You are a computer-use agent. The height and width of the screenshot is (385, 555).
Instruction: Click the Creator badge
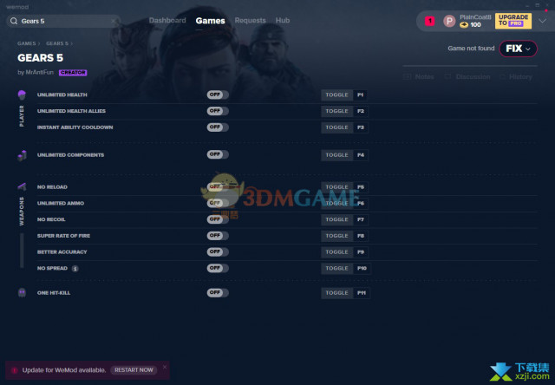click(x=73, y=73)
